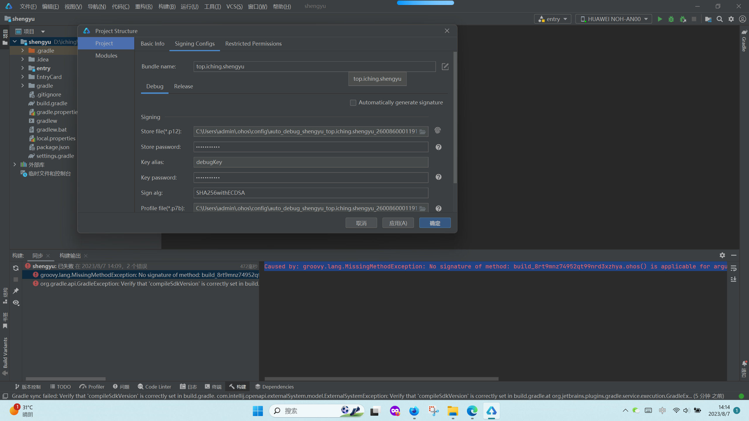Open File Explorer in taskbar

pos(453,411)
